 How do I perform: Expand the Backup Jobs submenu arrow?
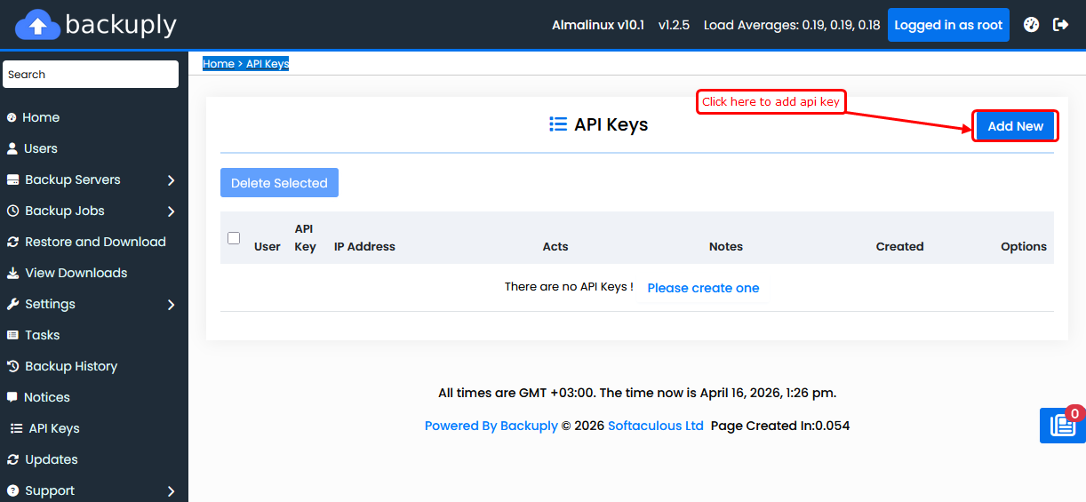coord(171,211)
